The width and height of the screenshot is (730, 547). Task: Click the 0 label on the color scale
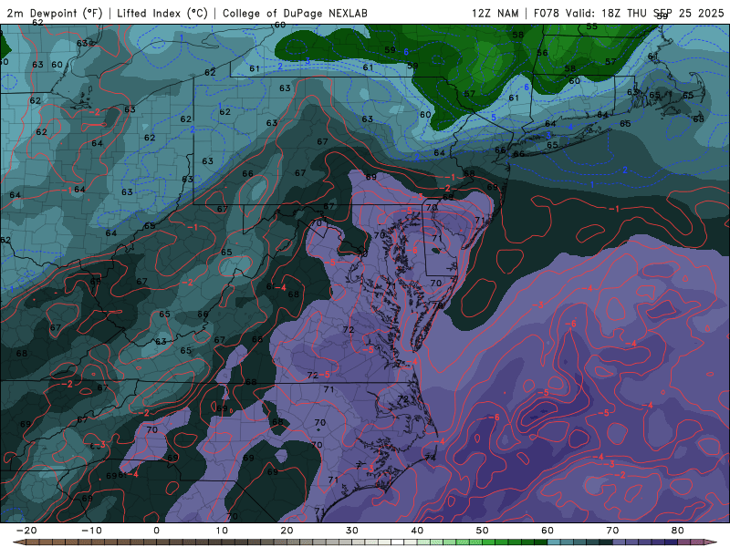click(x=156, y=531)
